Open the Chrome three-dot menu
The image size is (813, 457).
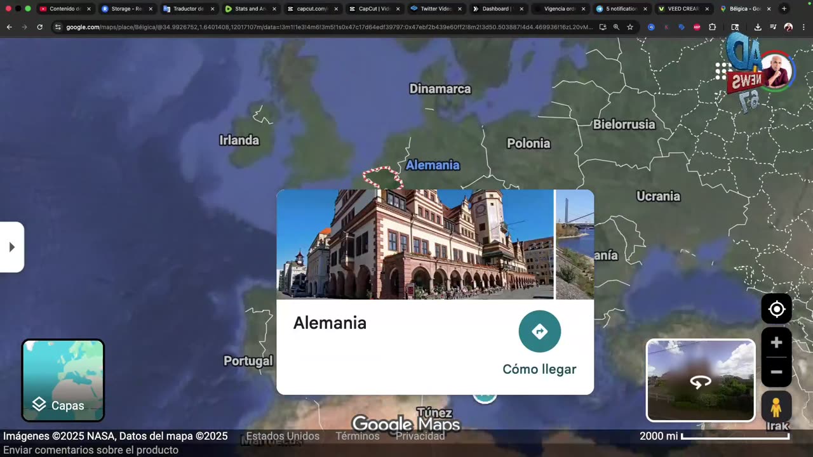[803, 27]
